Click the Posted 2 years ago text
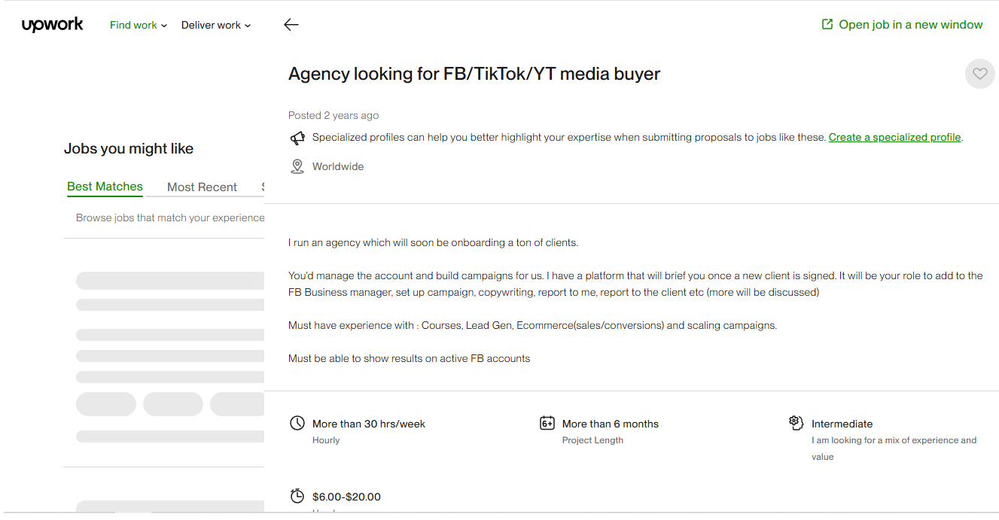Screen dimensions: 999x520 [x=334, y=115]
